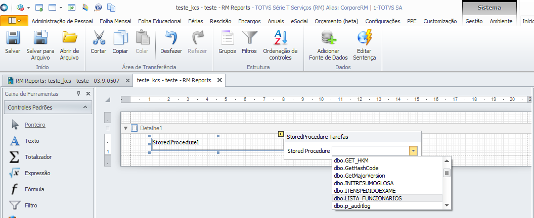
Task: Open Abrir de Arquivo folder icon
Action: coord(69,37)
